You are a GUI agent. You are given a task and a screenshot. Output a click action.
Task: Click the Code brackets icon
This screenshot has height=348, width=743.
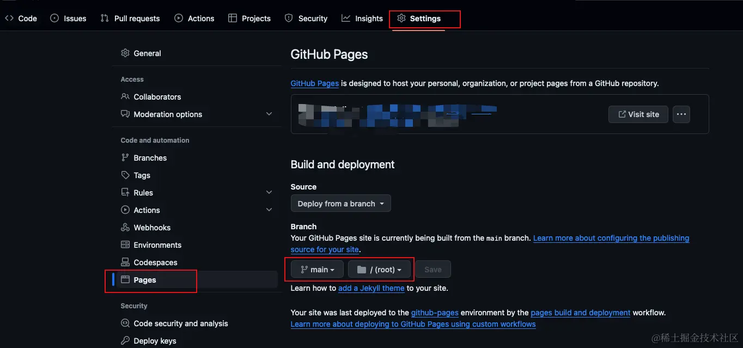[x=9, y=18]
